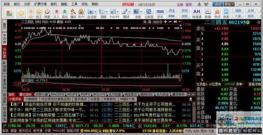This screenshot has height=135, width=263.
Task: Click the down arrow toolbar icon
Action: click(31, 16)
